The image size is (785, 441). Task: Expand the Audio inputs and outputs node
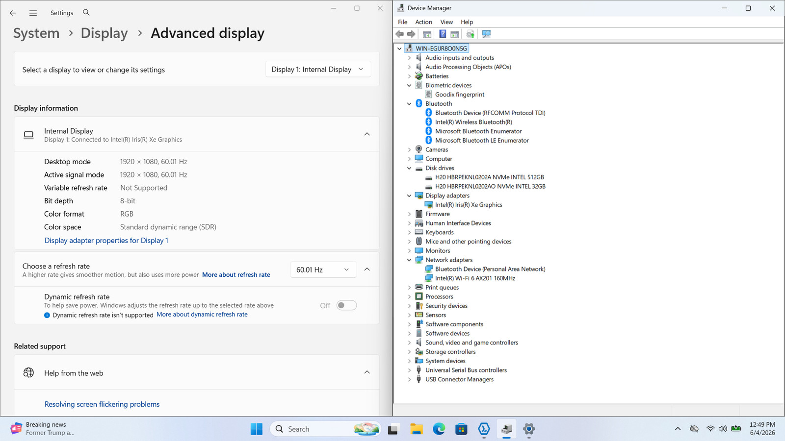point(409,58)
